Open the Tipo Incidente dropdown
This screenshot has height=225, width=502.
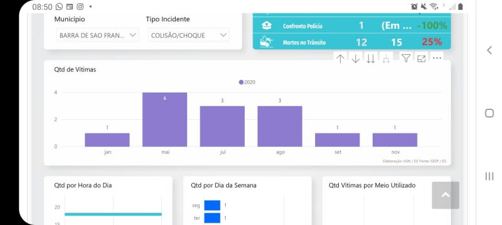click(189, 35)
